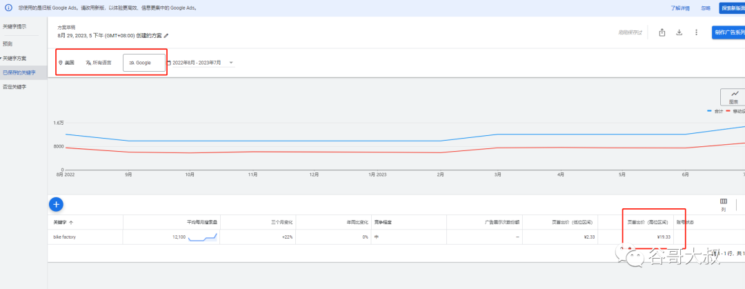Click the download plan icon

(679, 32)
